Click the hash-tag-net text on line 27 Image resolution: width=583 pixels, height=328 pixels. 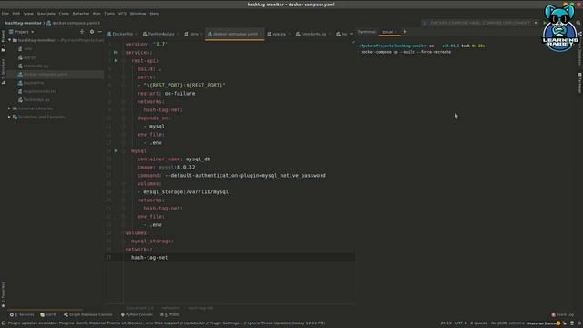(x=149, y=257)
